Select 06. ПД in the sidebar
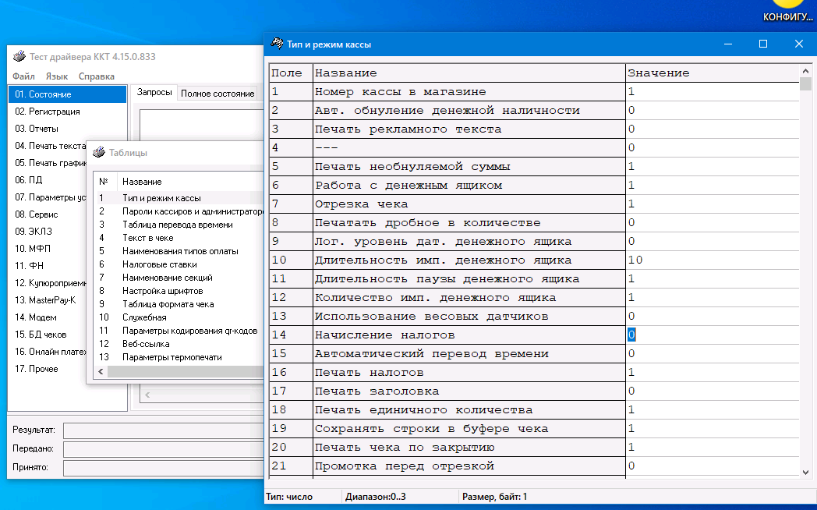Image resolution: width=817 pixels, height=510 pixels. [x=48, y=179]
